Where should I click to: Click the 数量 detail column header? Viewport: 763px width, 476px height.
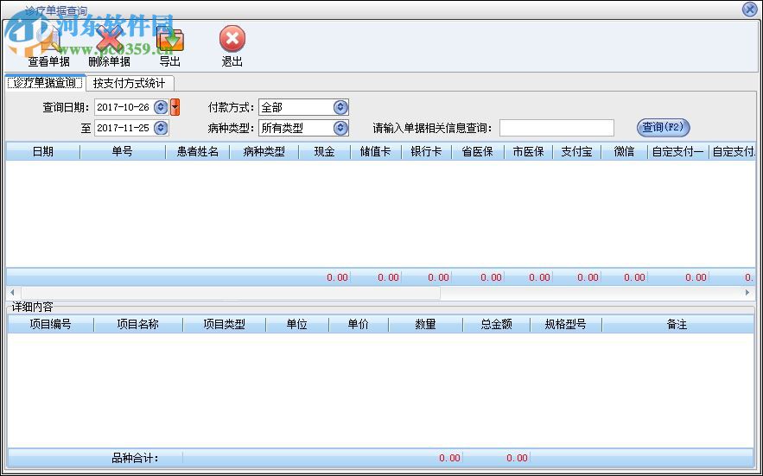(x=426, y=324)
